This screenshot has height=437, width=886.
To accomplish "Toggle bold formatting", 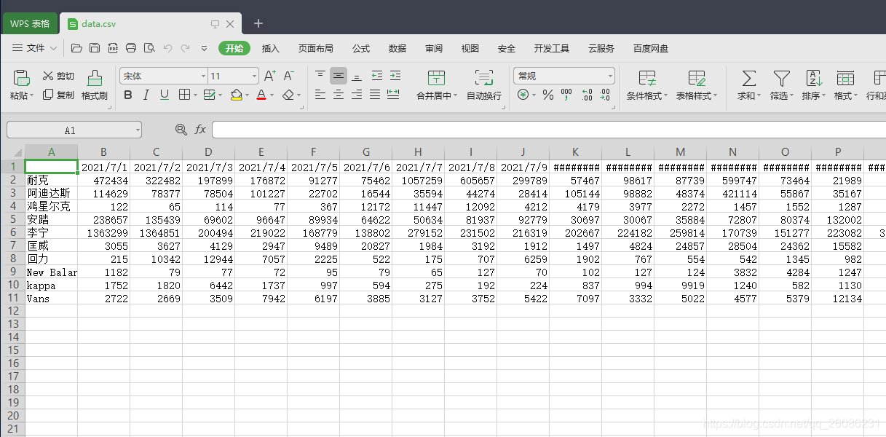I will [x=128, y=95].
